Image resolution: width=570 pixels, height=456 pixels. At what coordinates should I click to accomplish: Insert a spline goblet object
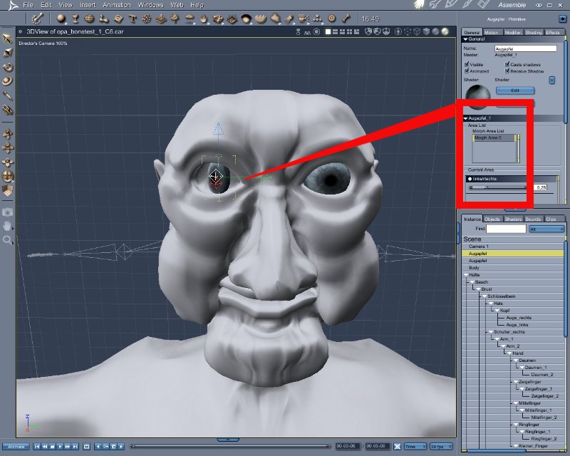pos(75,19)
